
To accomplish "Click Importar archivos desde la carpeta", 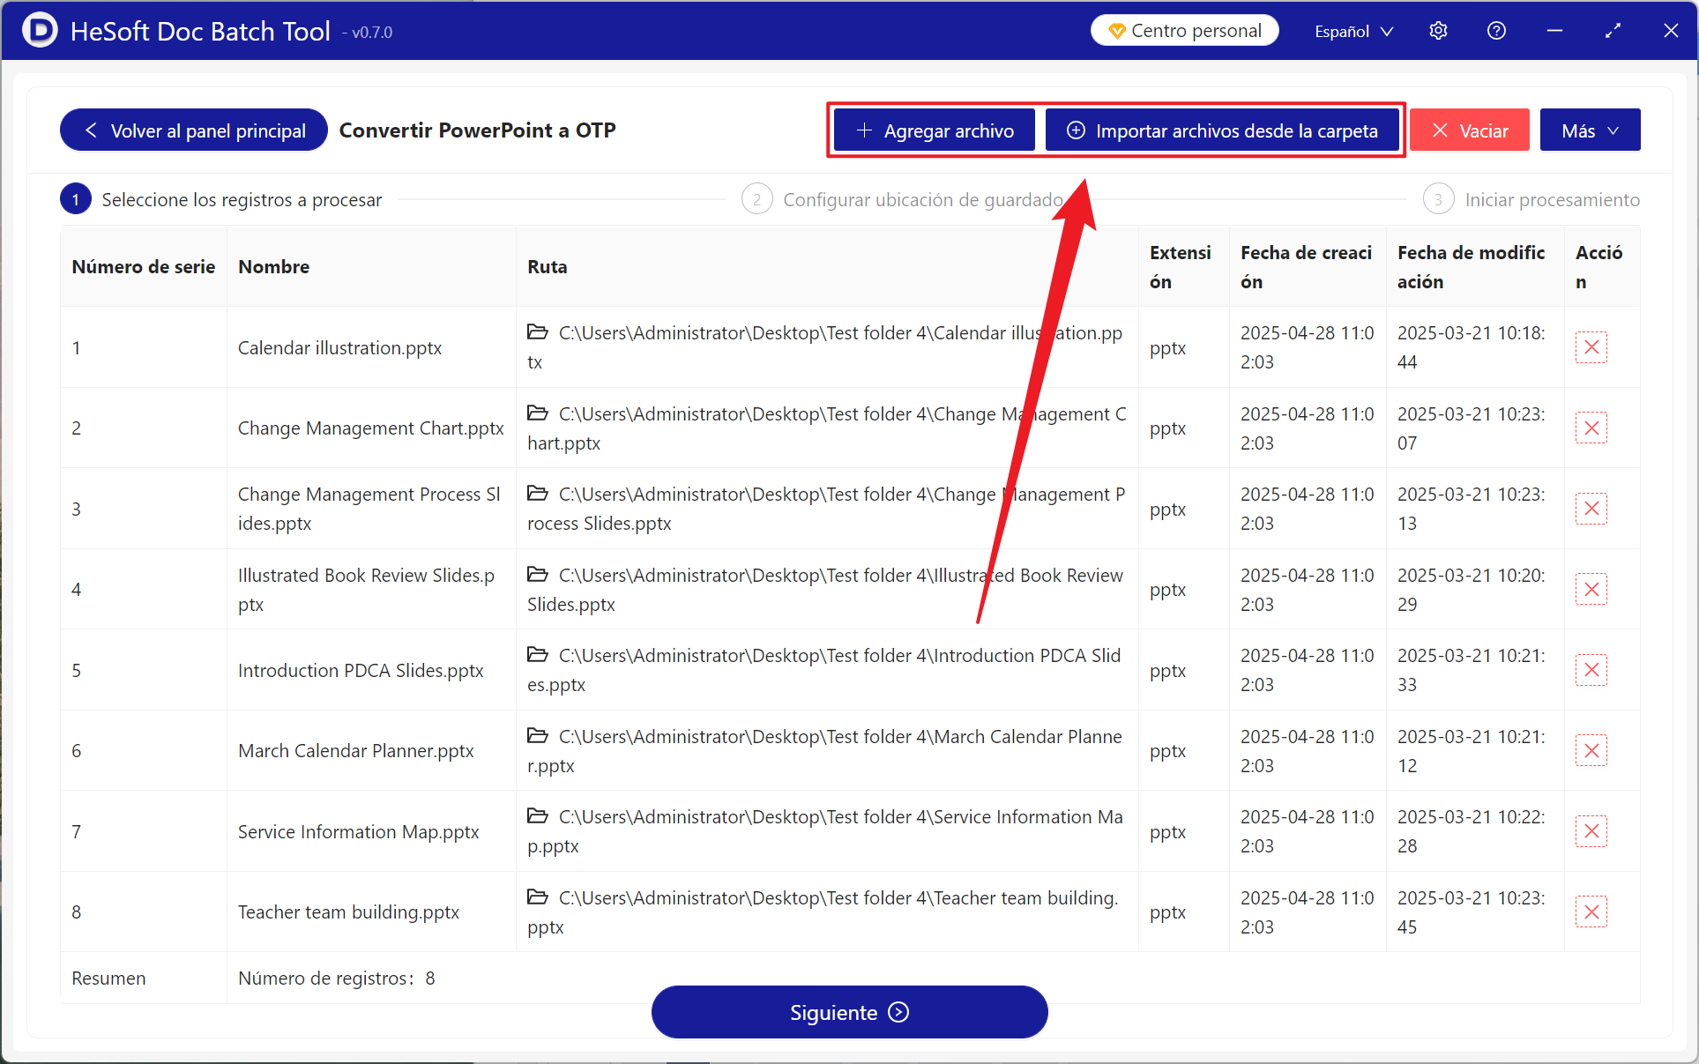I will point(1222,130).
